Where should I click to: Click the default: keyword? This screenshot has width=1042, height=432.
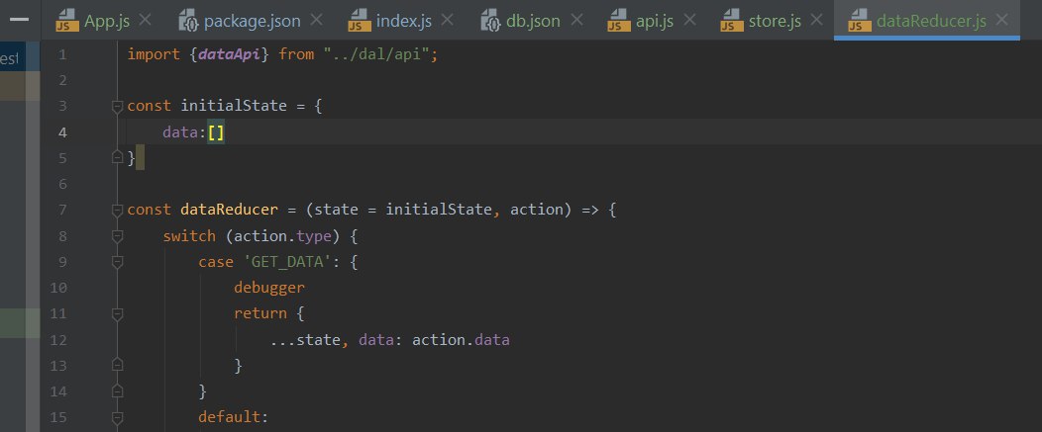point(233,417)
